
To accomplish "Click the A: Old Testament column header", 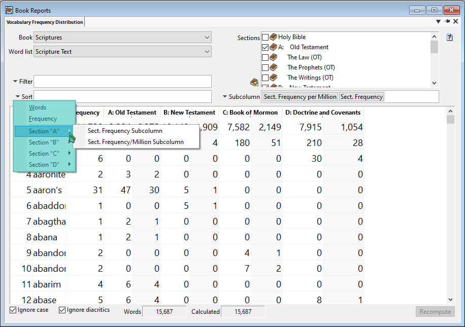I will [132, 113].
